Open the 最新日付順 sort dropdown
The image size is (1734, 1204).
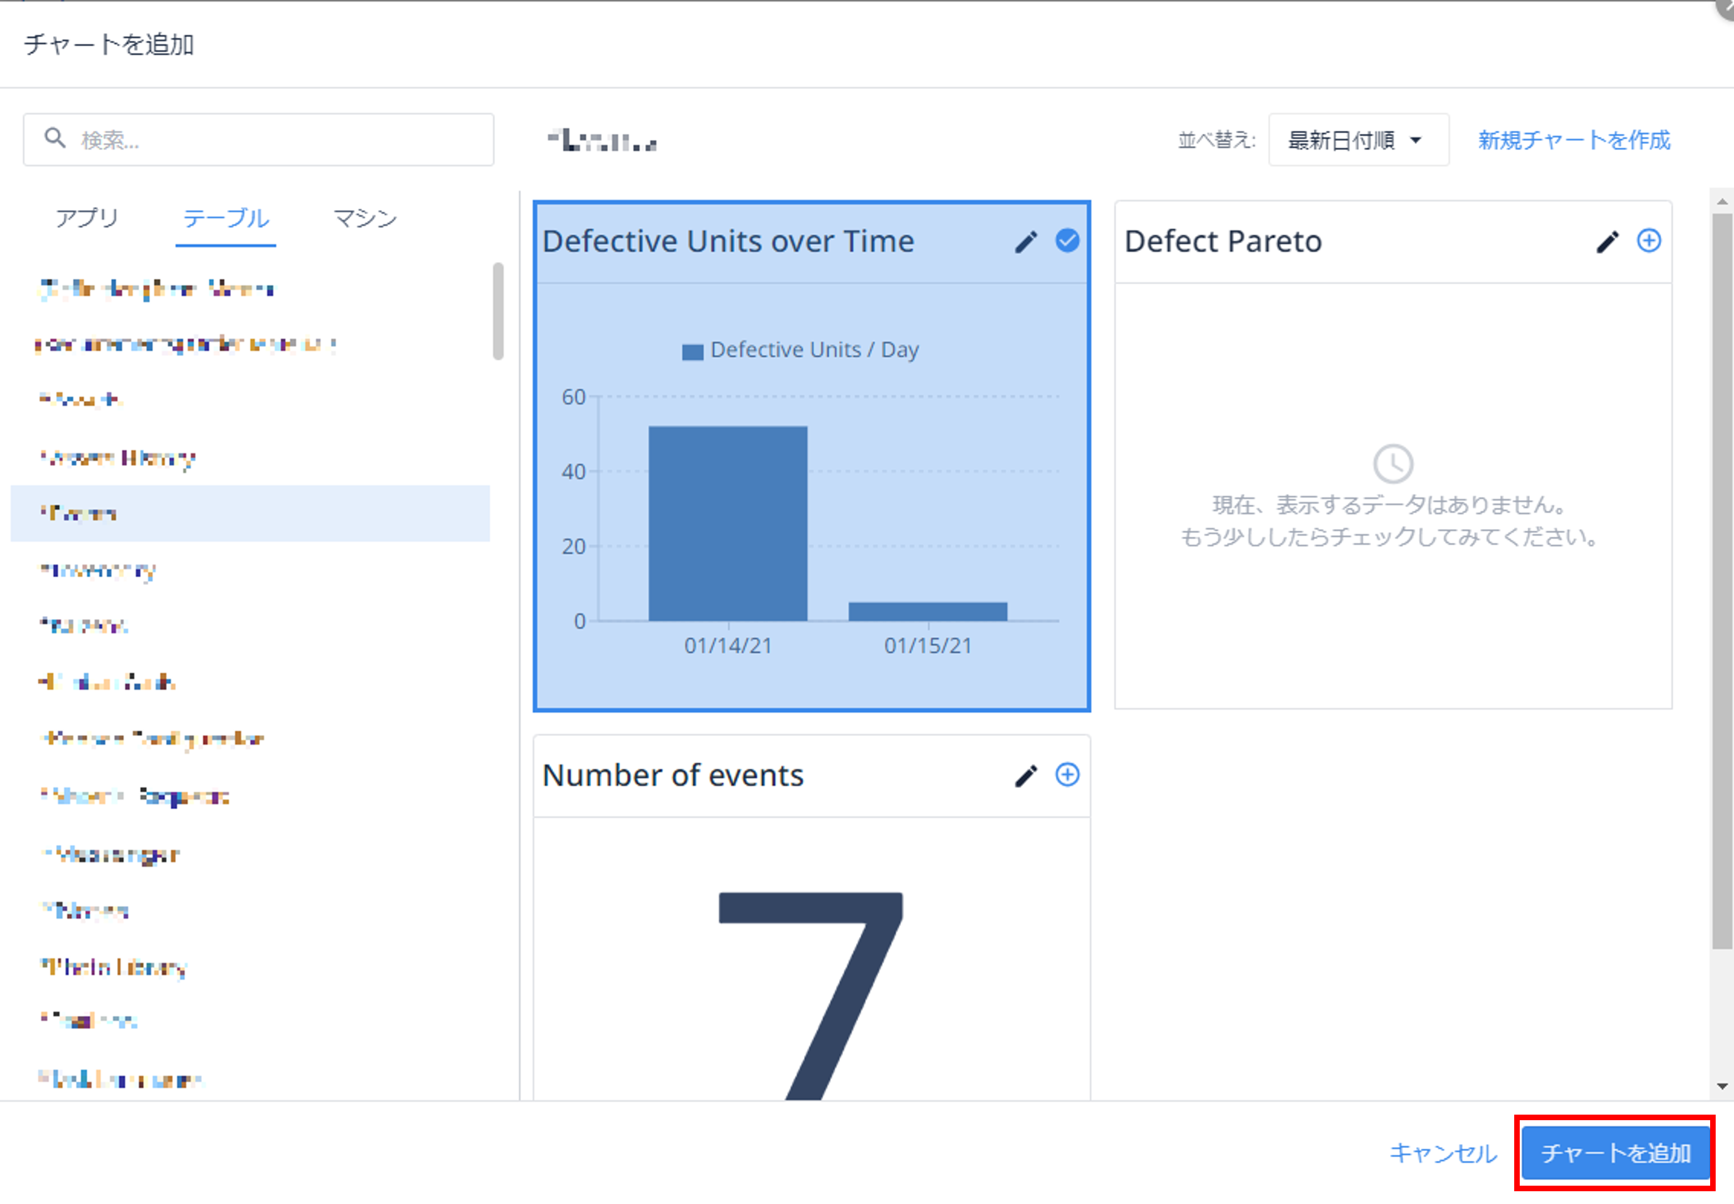point(1358,139)
